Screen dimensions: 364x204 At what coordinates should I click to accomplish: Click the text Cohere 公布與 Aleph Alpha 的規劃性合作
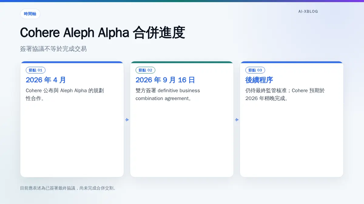[65, 94]
